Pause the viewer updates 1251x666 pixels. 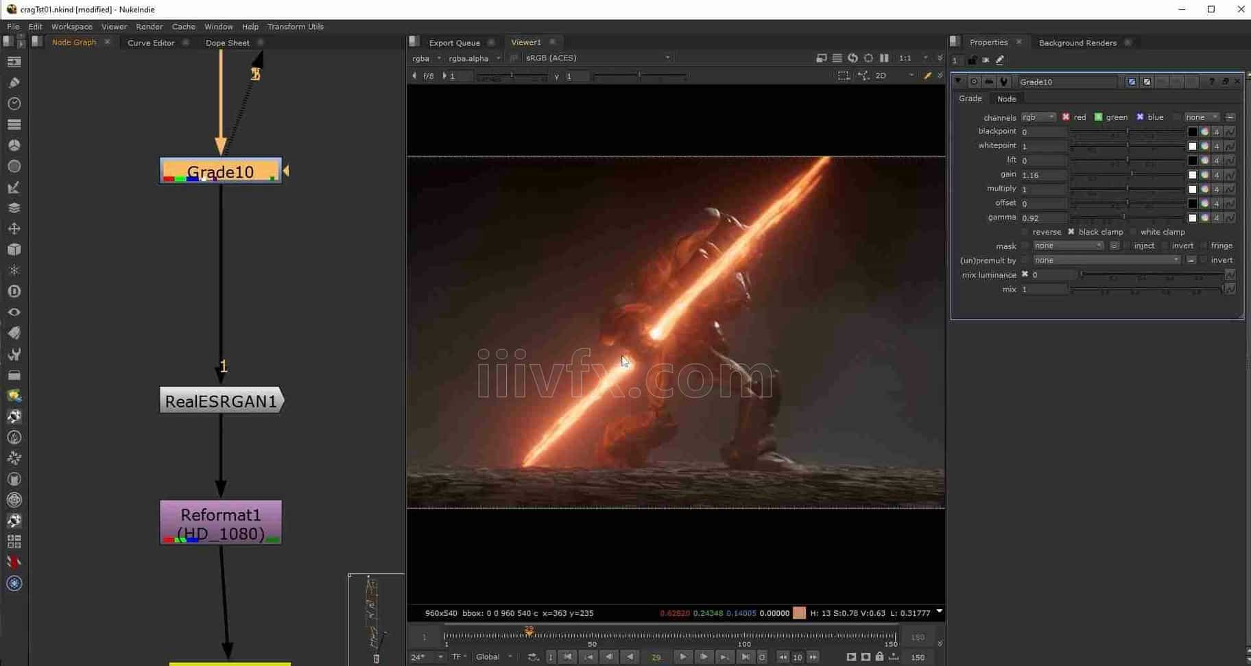coord(884,58)
